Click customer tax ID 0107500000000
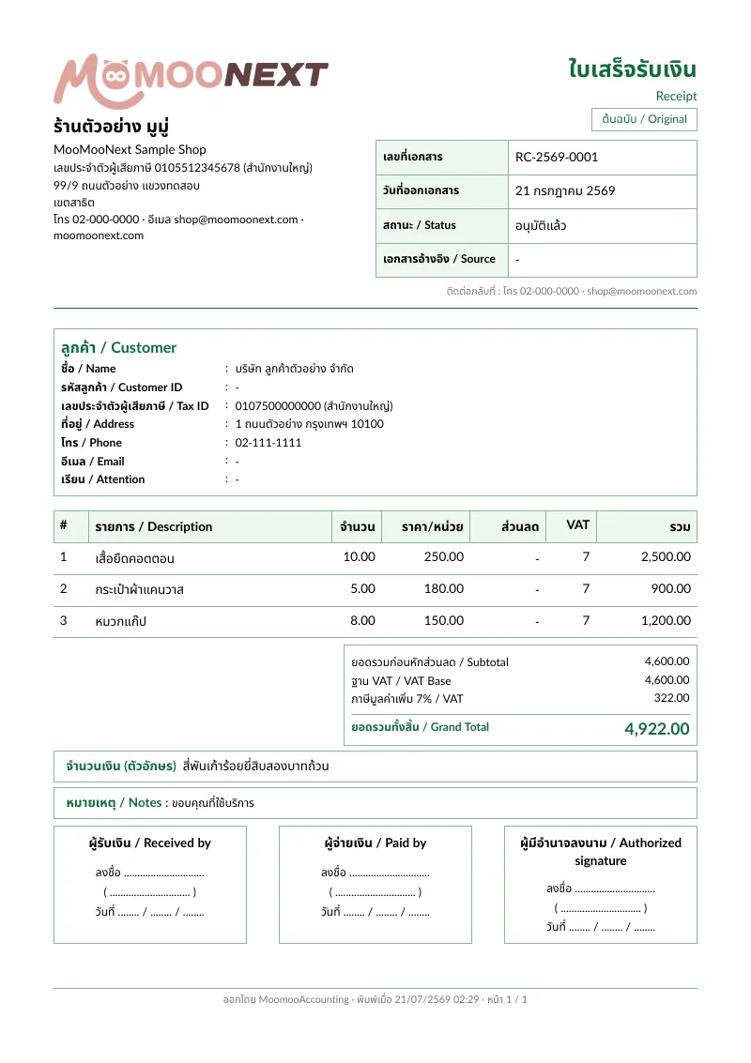751x1063 pixels. [278, 406]
